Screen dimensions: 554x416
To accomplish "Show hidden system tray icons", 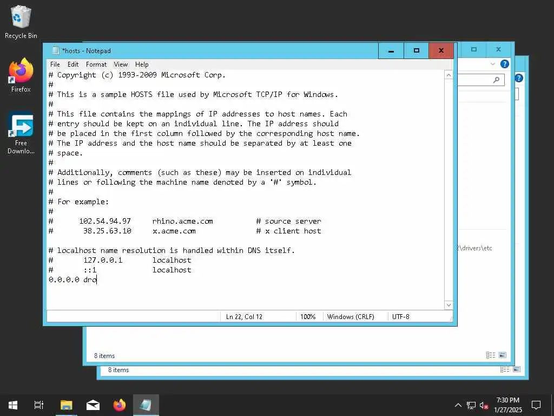I will pyautogui.click(x=458, y=405).
